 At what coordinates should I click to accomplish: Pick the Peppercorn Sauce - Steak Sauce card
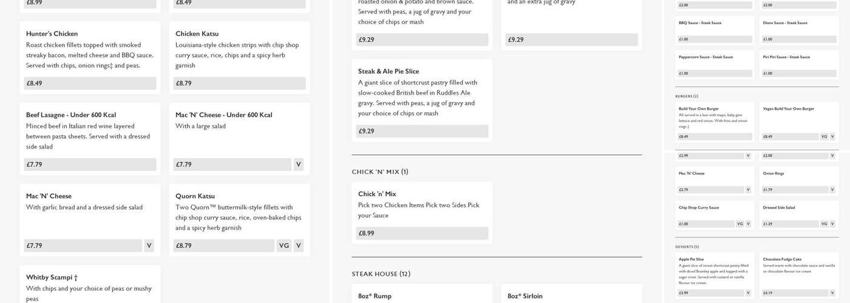(714, 64)
